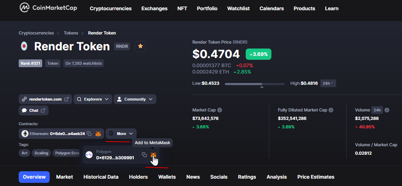Switch to the Socials tab
This screenshot has width=402, height=186.
(219, 177)
